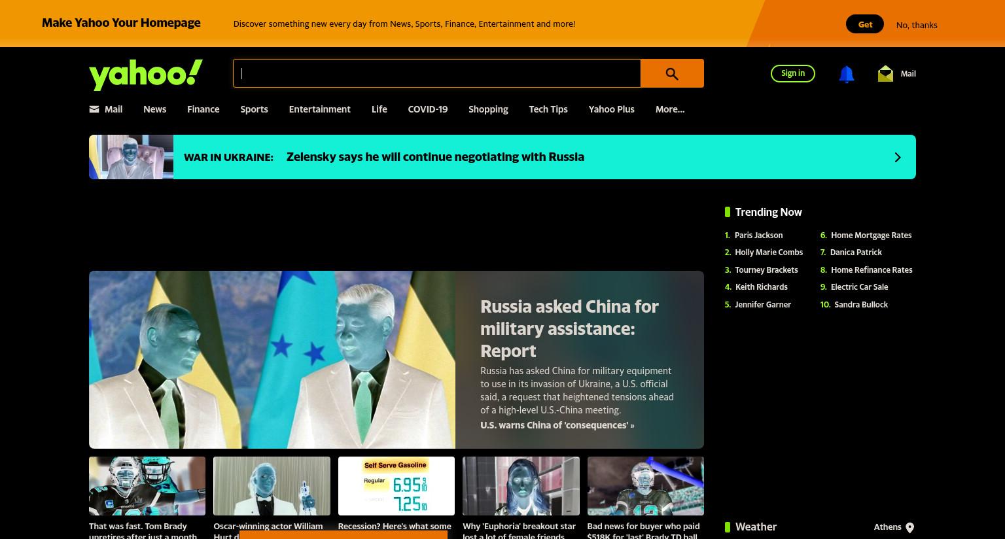
Task: Open the Bad news for buyer headline
Action: 643,532
